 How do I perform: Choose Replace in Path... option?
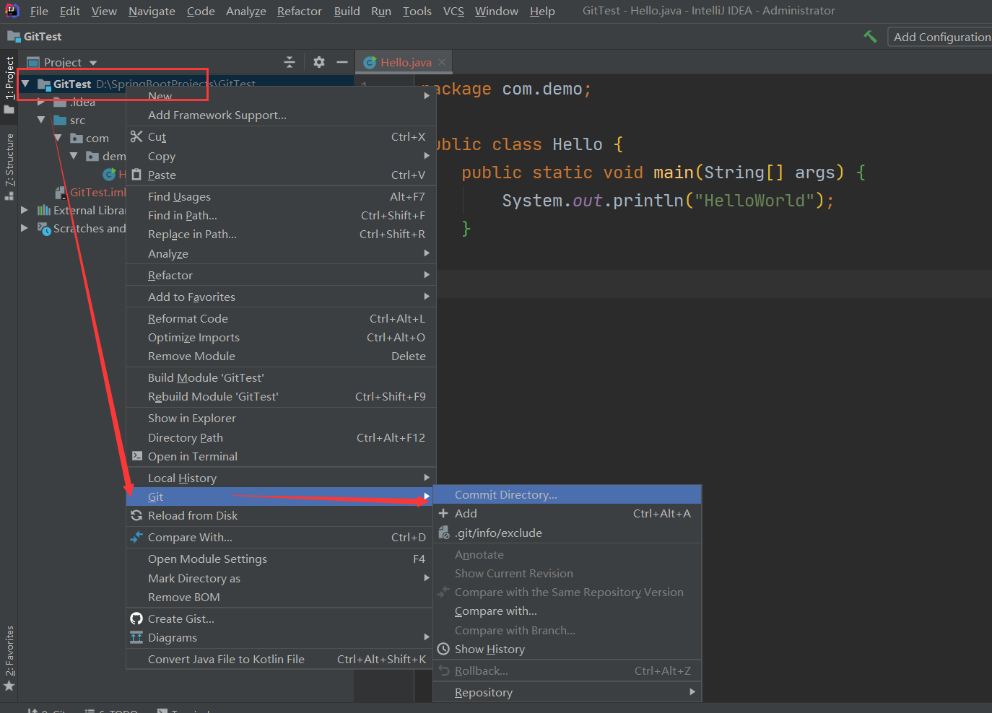282,234
